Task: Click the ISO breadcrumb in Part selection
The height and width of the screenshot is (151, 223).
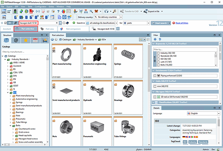Action: 103,39
